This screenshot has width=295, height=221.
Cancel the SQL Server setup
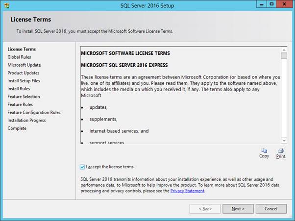(x=271, y=209)
